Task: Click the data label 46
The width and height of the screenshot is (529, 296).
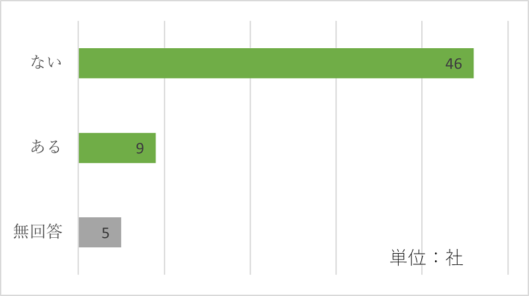Action: point(454,63)
